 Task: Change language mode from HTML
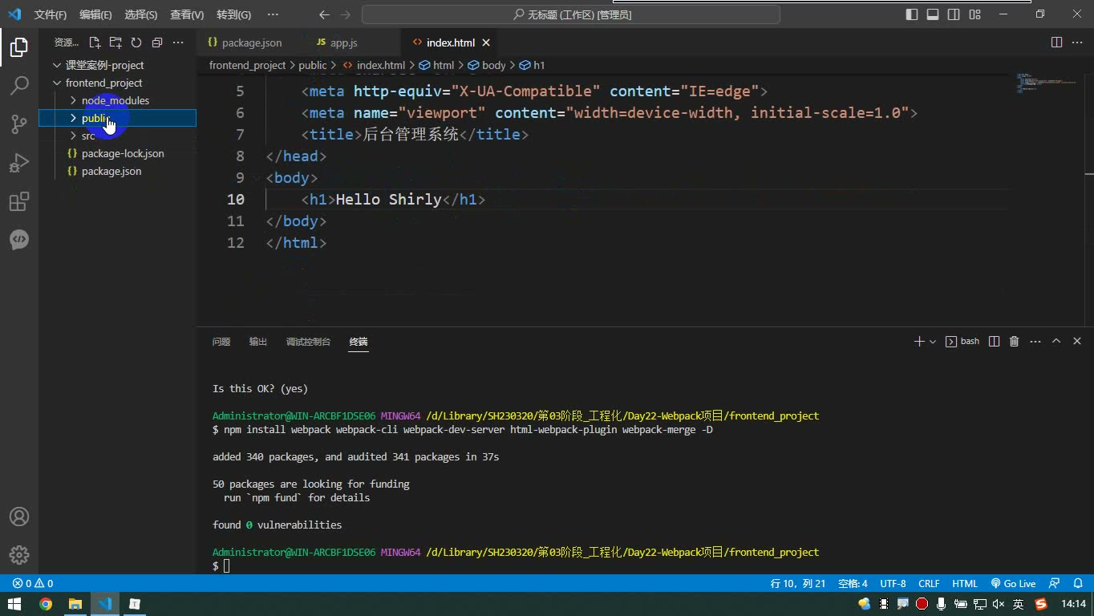[965, 584]
